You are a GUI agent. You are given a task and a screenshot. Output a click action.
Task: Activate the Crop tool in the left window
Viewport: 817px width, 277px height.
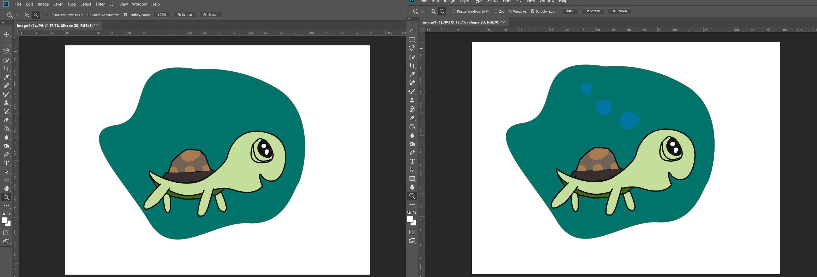(6, 68)
